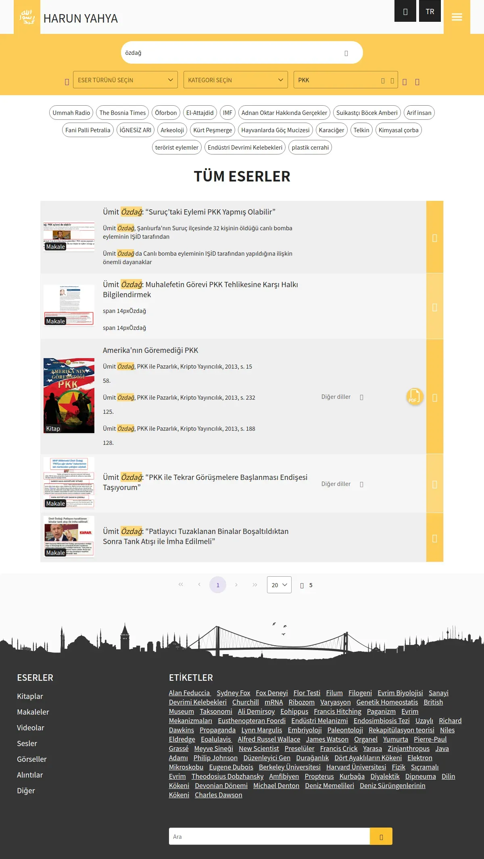Select the Ummah Radio tag chip
This screenshot has height=859, width=484.
coord(71,113)
